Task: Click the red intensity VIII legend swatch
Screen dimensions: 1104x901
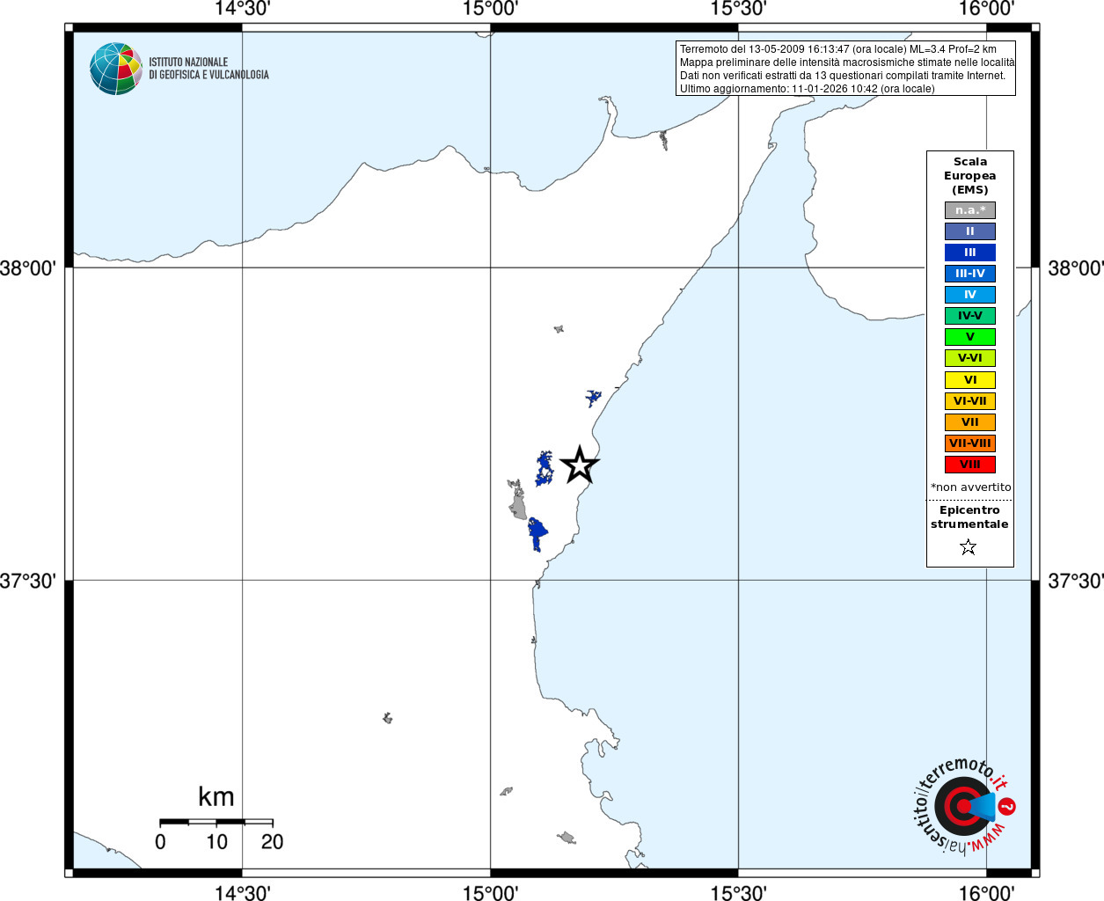Action: click(970, 465)
